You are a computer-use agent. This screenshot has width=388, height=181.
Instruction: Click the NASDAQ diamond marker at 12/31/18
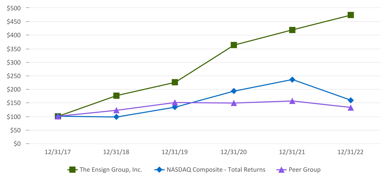tap(116, 117)
